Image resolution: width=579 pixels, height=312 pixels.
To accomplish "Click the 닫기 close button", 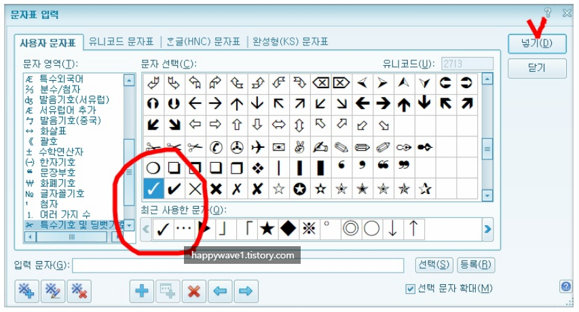I will (537, 69).
